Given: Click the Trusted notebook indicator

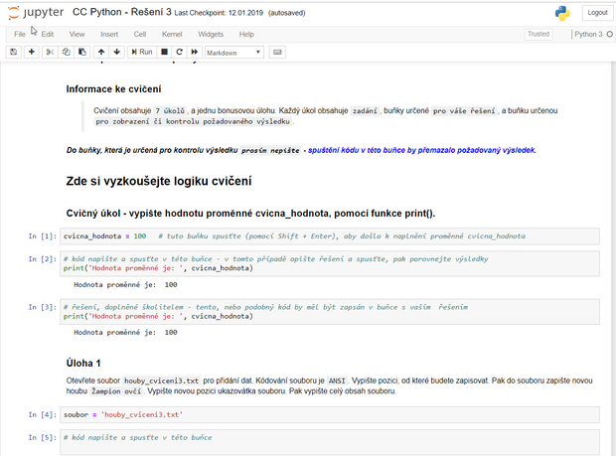Looking at the screenshot, I should pos(538,34).
